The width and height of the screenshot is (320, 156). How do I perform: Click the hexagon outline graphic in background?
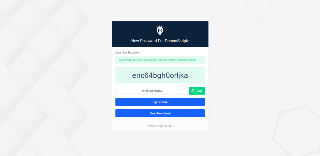pos(296,130)
